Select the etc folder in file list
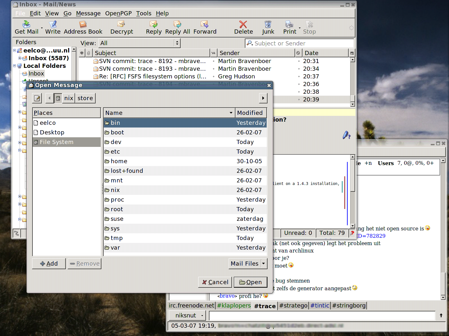Image resolution: width=449 pixels, height=336 pixels. [x=115, y=152]
